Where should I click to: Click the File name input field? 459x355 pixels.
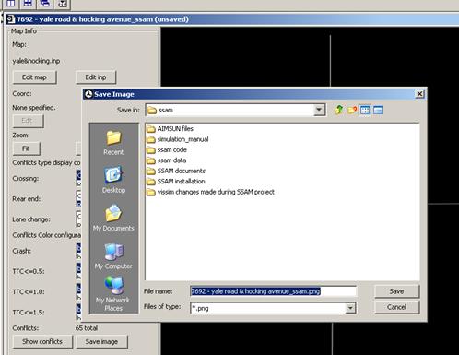[x=273, y=291]
